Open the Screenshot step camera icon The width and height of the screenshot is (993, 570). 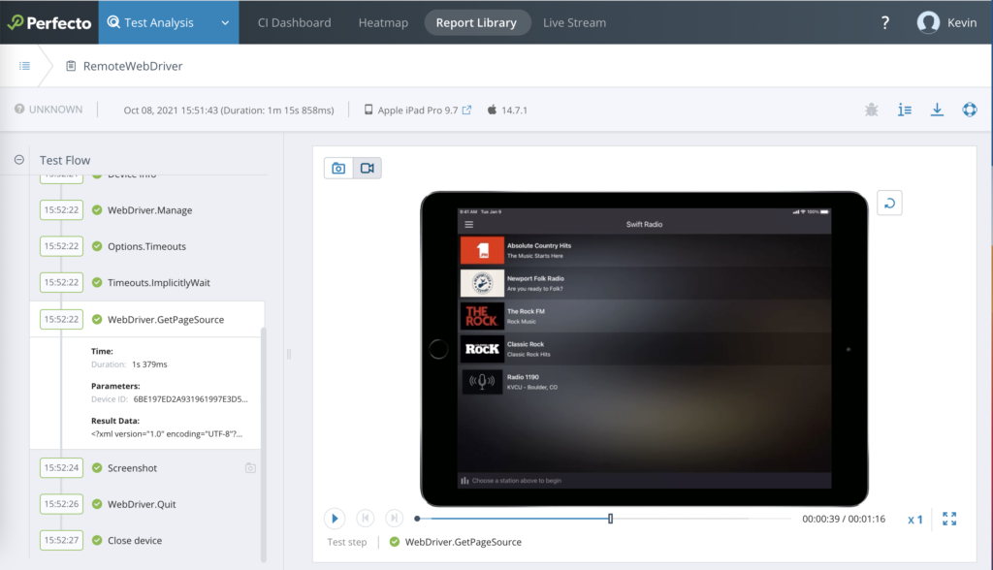point(251,468)
